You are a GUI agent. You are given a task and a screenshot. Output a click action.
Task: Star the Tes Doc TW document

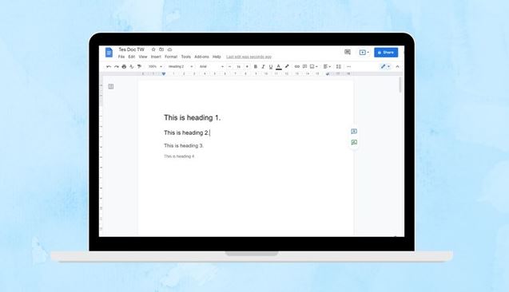[x=153, y=49]
